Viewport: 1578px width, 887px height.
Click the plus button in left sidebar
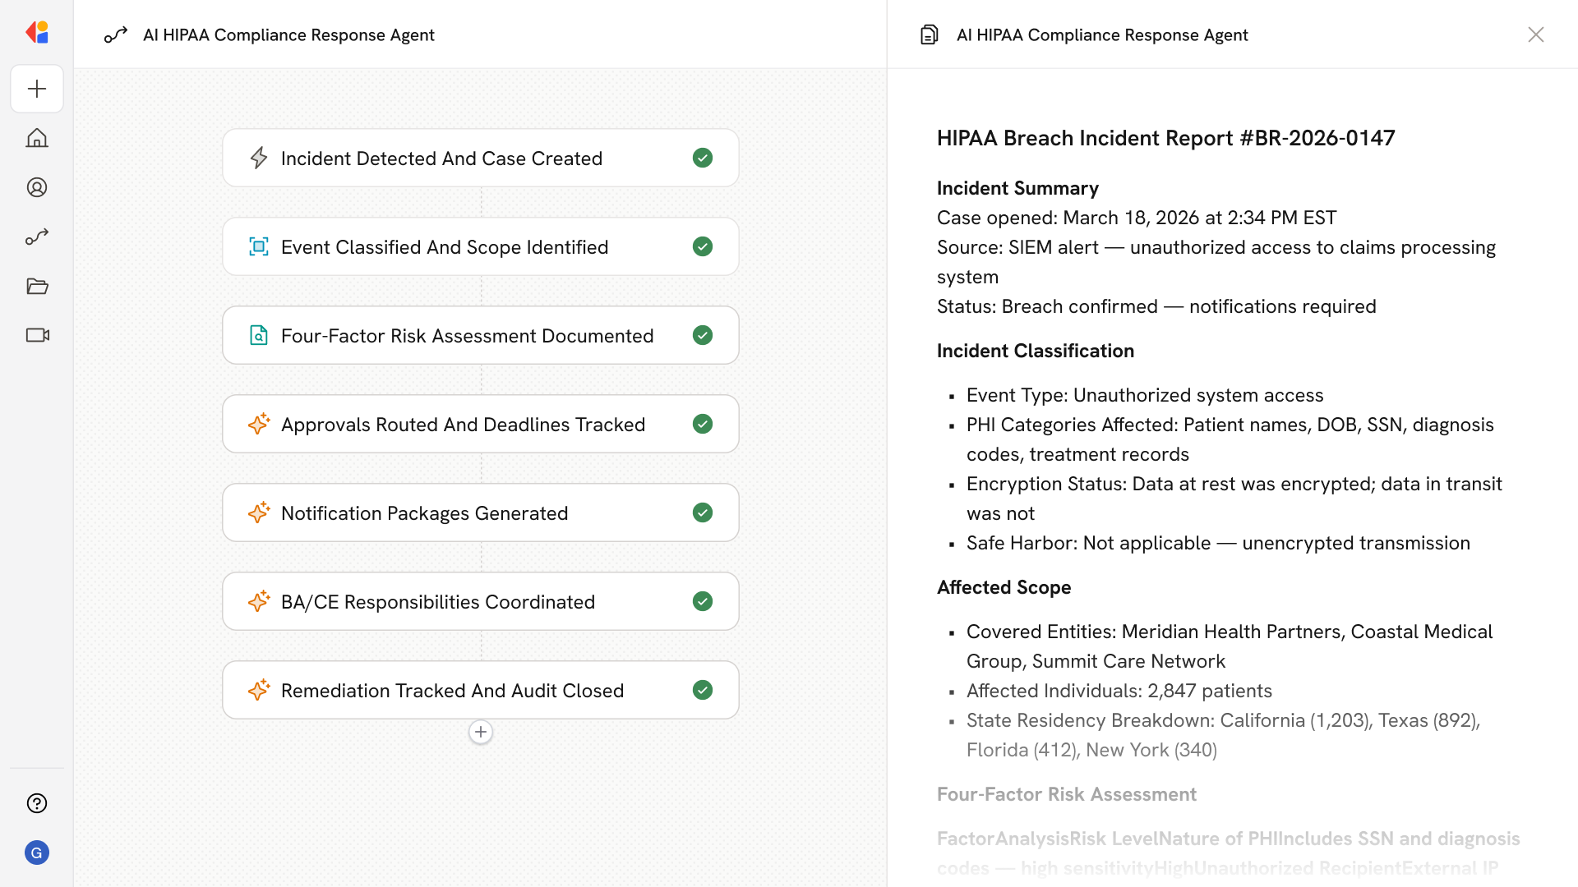pos(37,89)
